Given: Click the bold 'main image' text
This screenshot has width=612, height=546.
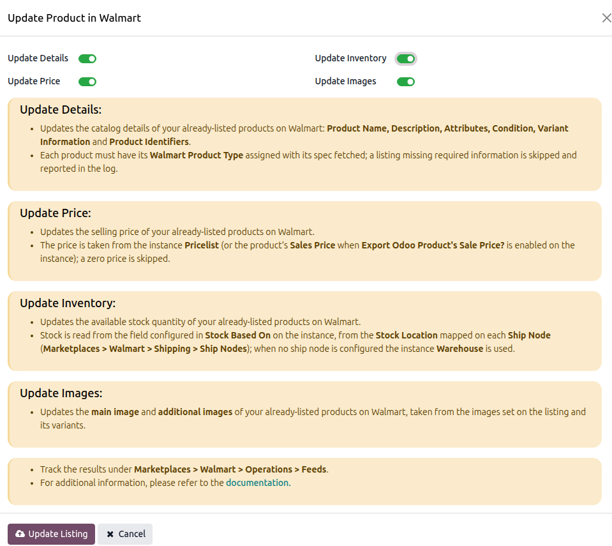Looking at the screenshot, I should click(115, 412).
